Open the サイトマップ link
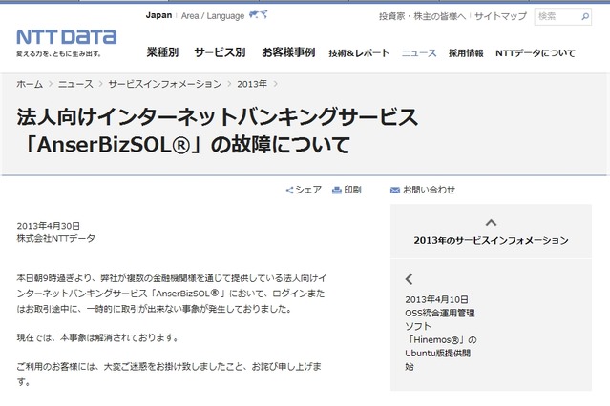 [500, 16]
